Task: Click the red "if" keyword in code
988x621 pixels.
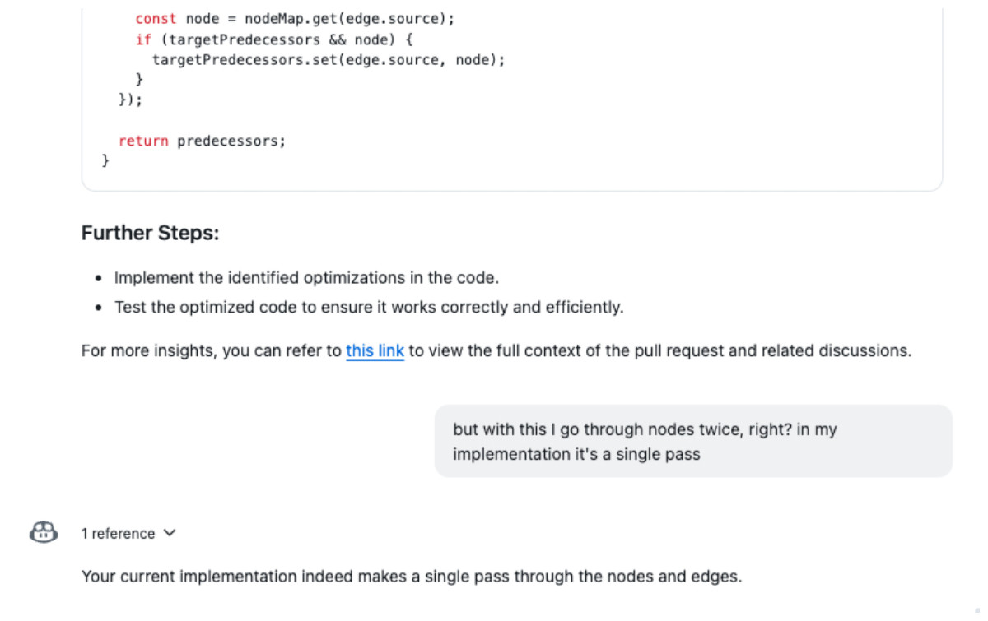Action: [143, 39]
